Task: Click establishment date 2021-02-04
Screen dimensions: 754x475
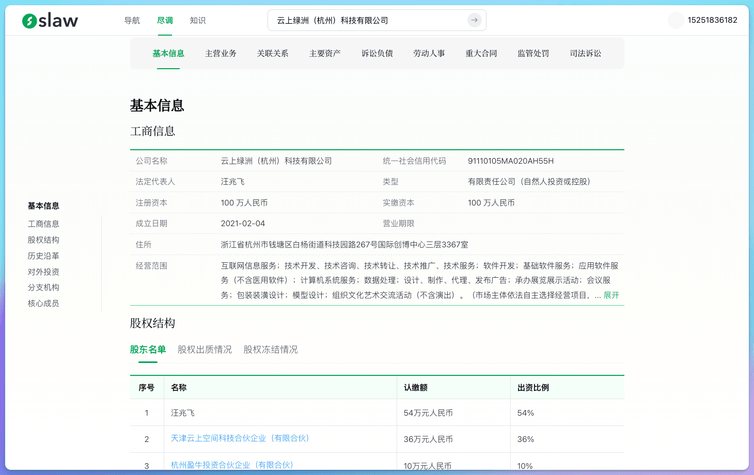Action: 243,224
